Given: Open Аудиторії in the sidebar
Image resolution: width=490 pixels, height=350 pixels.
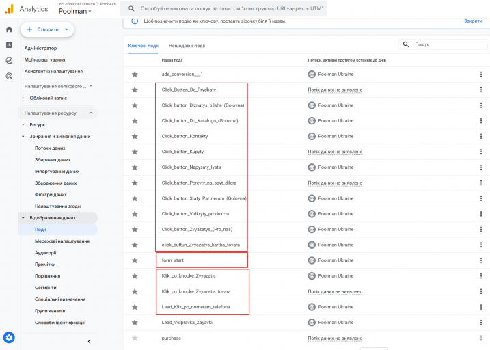Looking at the screenshot, I should (x=46, y=253).
